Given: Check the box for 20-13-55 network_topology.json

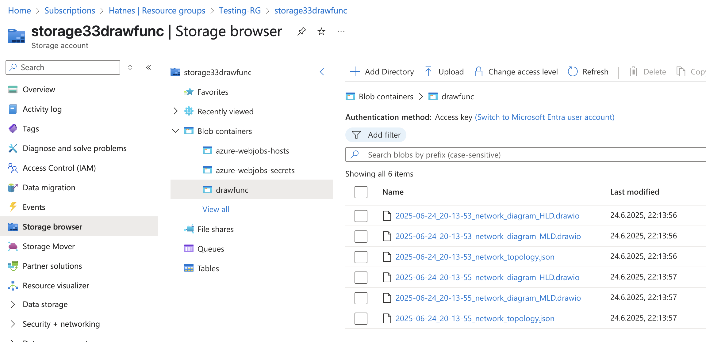Looking at the screenshot, I should (x=361, y=318).
